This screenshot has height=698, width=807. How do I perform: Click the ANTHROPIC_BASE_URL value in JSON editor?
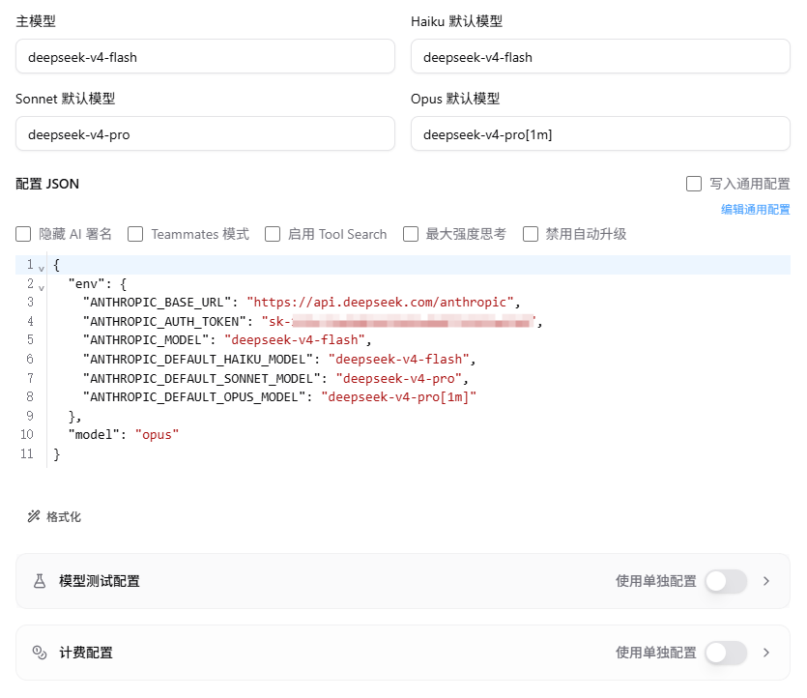pos(381,303)
